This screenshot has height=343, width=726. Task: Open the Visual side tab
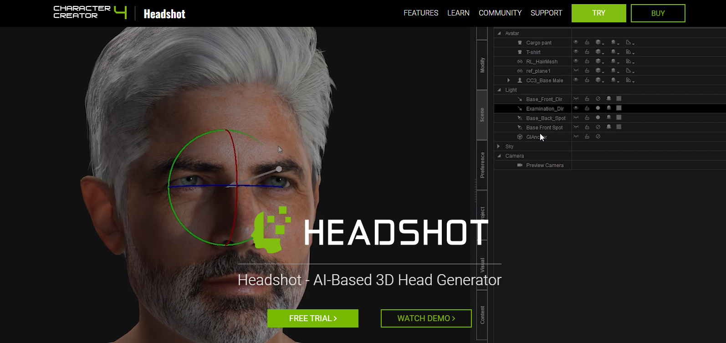point(482,265)
